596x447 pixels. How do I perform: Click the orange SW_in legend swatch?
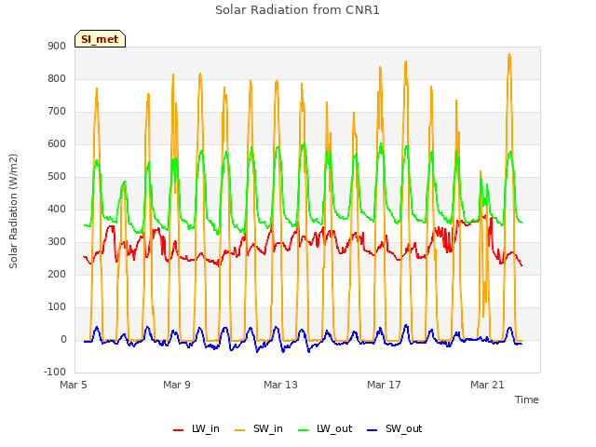tap(240, 430)
